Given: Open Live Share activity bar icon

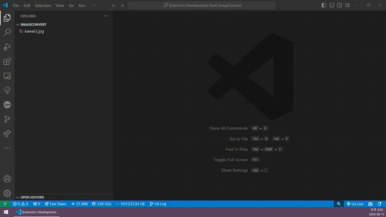Looking at the screenshot, I should pyautogui.click(x=7, y=134).
